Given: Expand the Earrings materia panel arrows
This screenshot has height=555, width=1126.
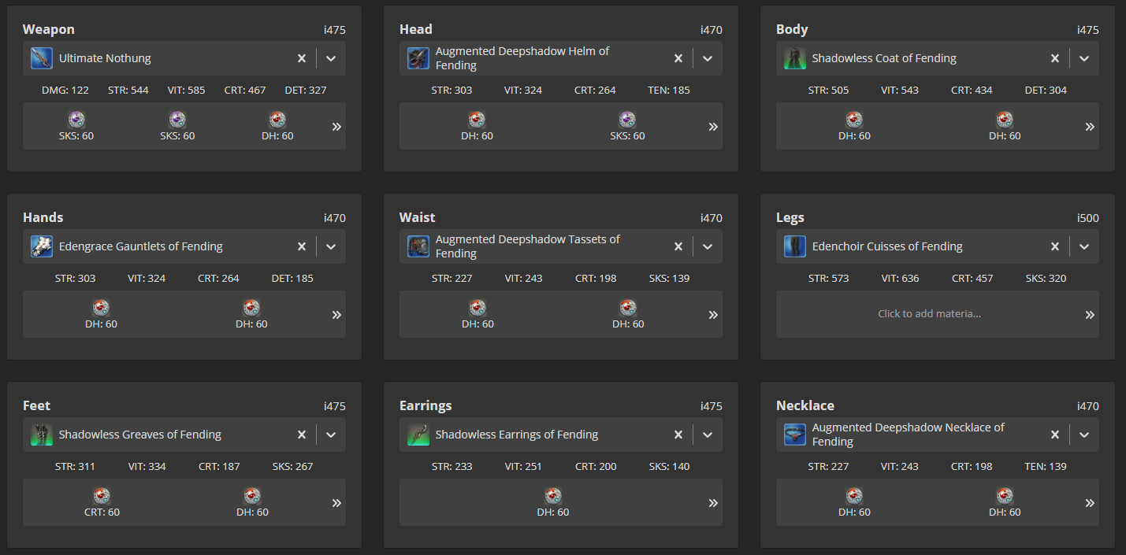Looking at the screenshot, I should point(713,503).
